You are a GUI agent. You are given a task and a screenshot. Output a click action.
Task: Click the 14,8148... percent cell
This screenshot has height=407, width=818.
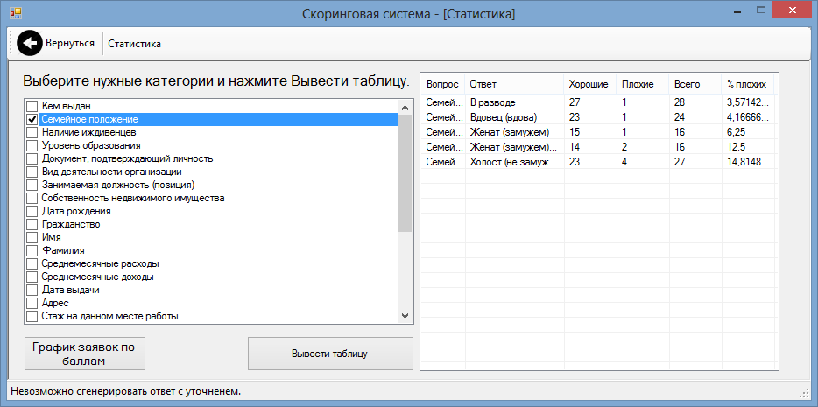tap(748, 162)
